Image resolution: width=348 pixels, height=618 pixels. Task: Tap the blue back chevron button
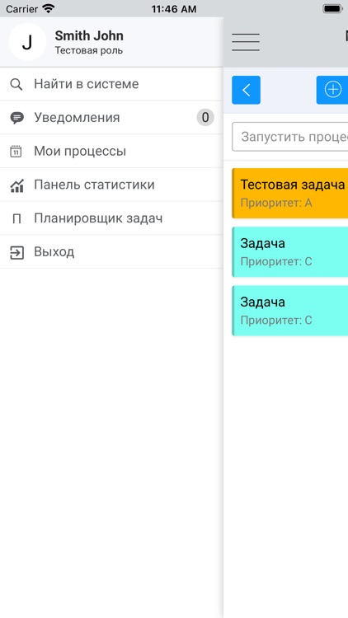coord(247,90)
